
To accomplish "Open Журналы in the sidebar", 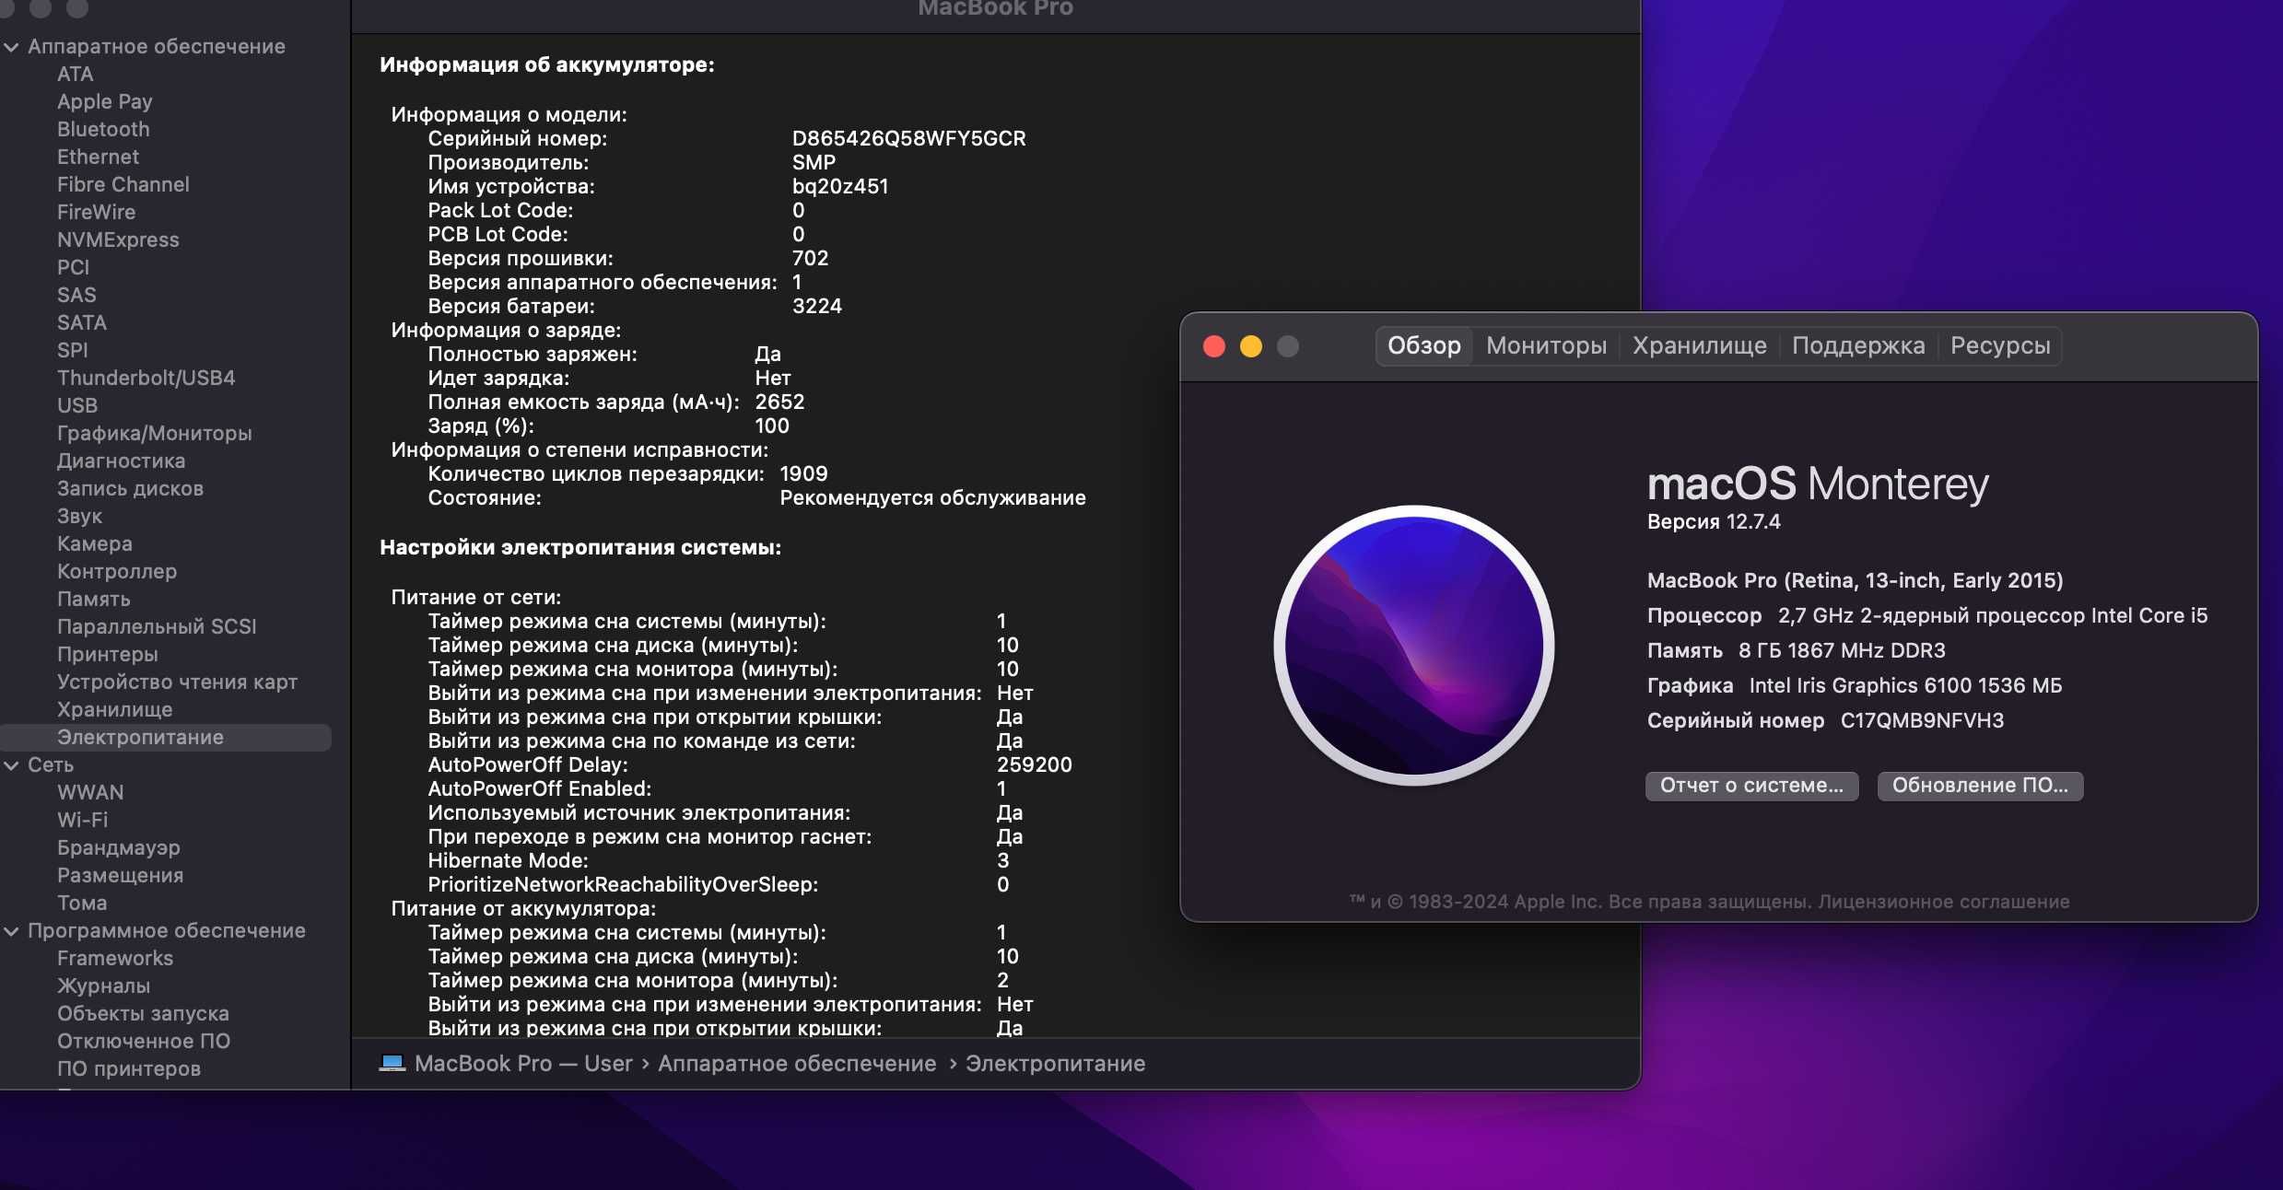I will (103, 986).
